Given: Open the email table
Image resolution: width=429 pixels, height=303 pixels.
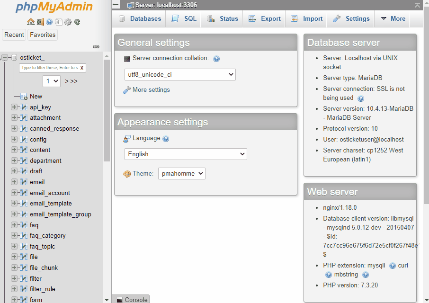Looking at the screenshot, I should click(37, 182).
